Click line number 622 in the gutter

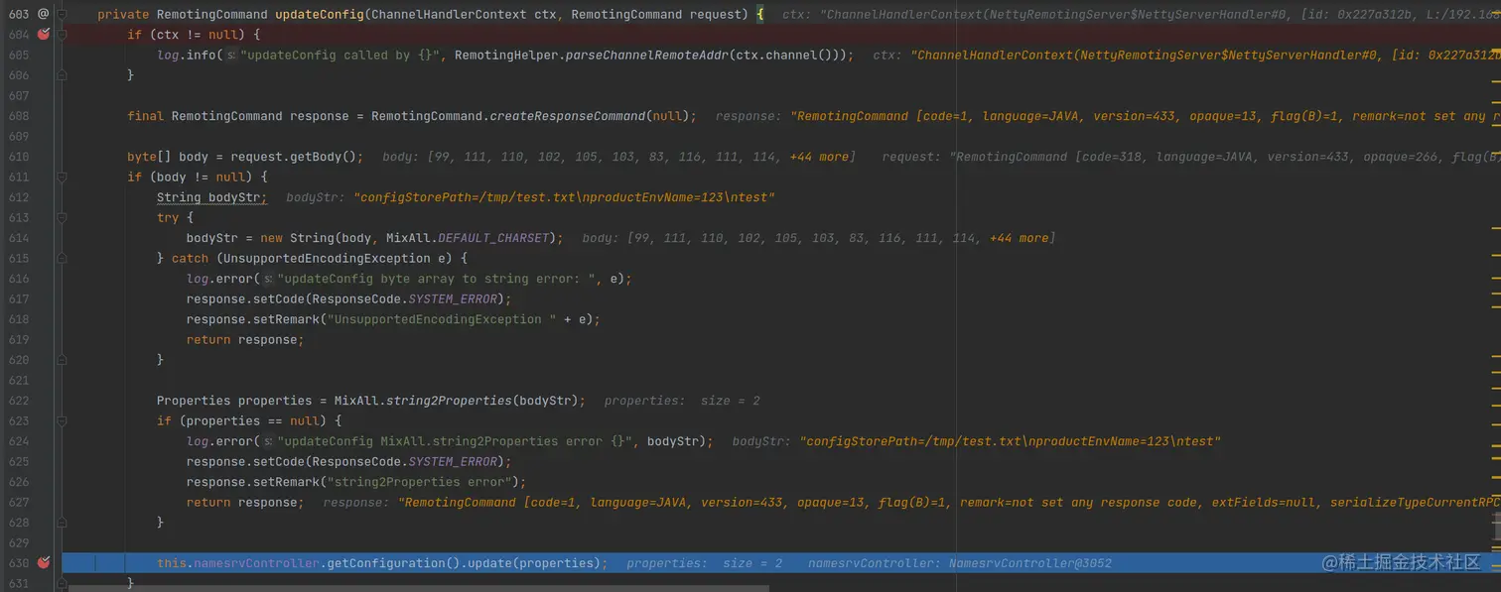(19, 401)
